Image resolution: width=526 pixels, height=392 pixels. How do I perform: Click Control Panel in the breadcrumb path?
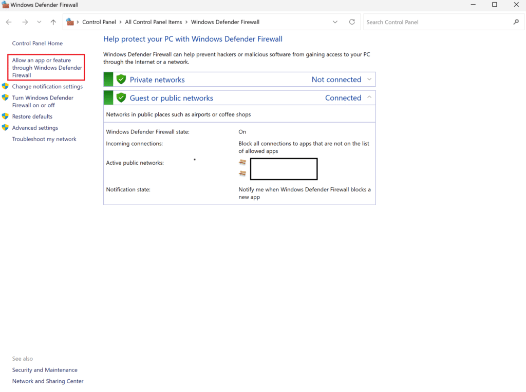click(99, 22)
